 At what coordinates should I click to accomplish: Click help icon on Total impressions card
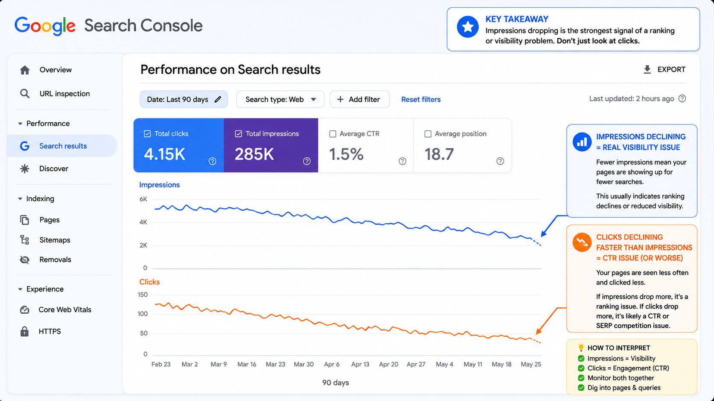[x=307, y=161]
